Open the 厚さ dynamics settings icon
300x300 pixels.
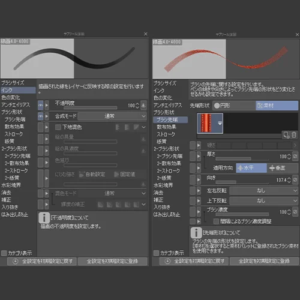295,156
